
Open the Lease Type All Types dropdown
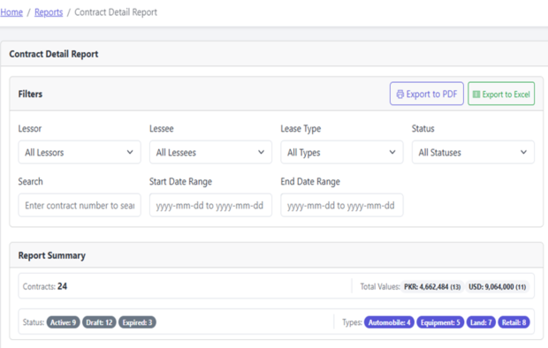point(342,152)
